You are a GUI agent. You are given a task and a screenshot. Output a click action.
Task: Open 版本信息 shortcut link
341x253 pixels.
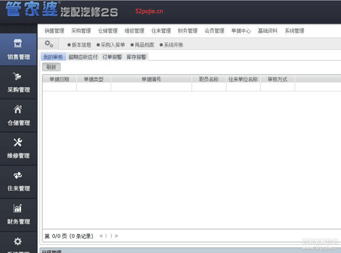[79, 45]
